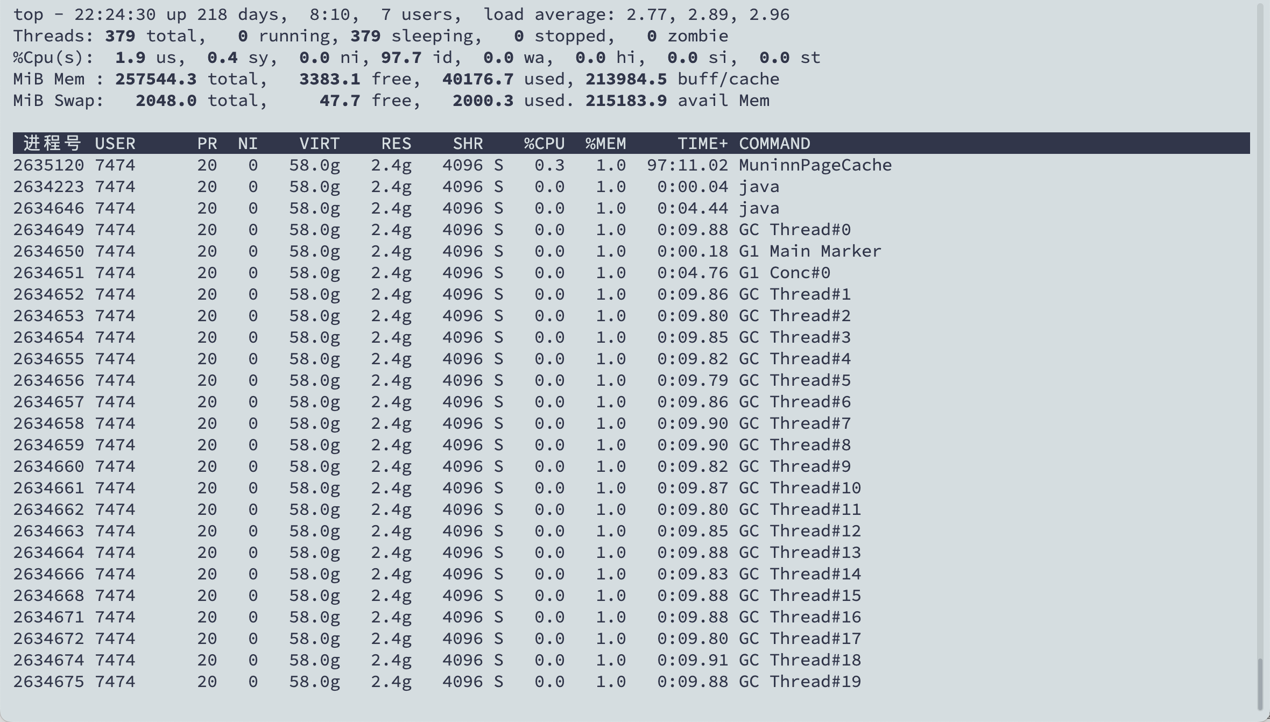Image resolution: width=1270 pixels, height=722 pixels.
Task: Click the 2000.3 used swap value
Action: (x=483, y=101)
